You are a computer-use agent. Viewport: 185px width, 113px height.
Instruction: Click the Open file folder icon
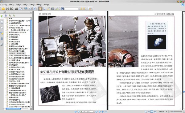coord(3,9)
